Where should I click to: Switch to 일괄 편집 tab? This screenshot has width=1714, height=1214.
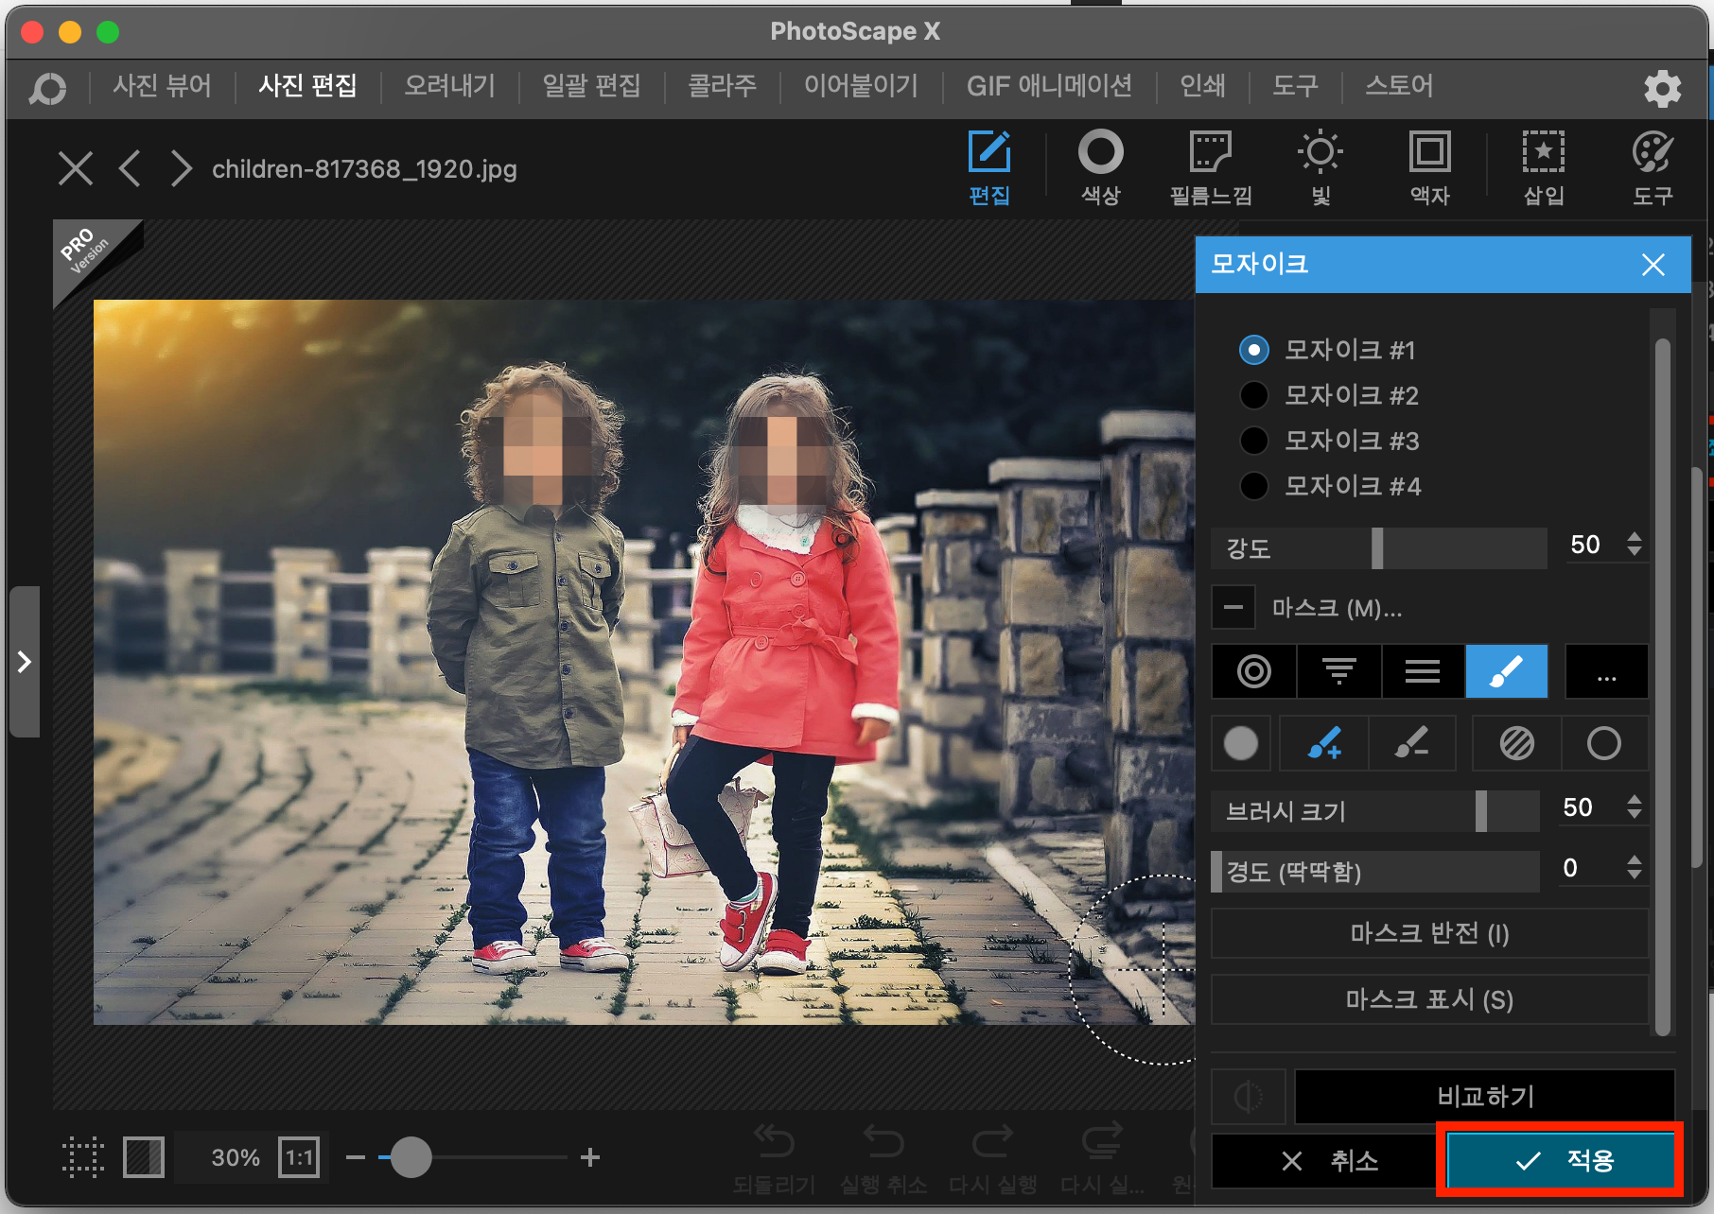(x=591, y=86)
